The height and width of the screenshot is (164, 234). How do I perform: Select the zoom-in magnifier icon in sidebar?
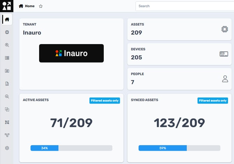(x=7, y=97)
